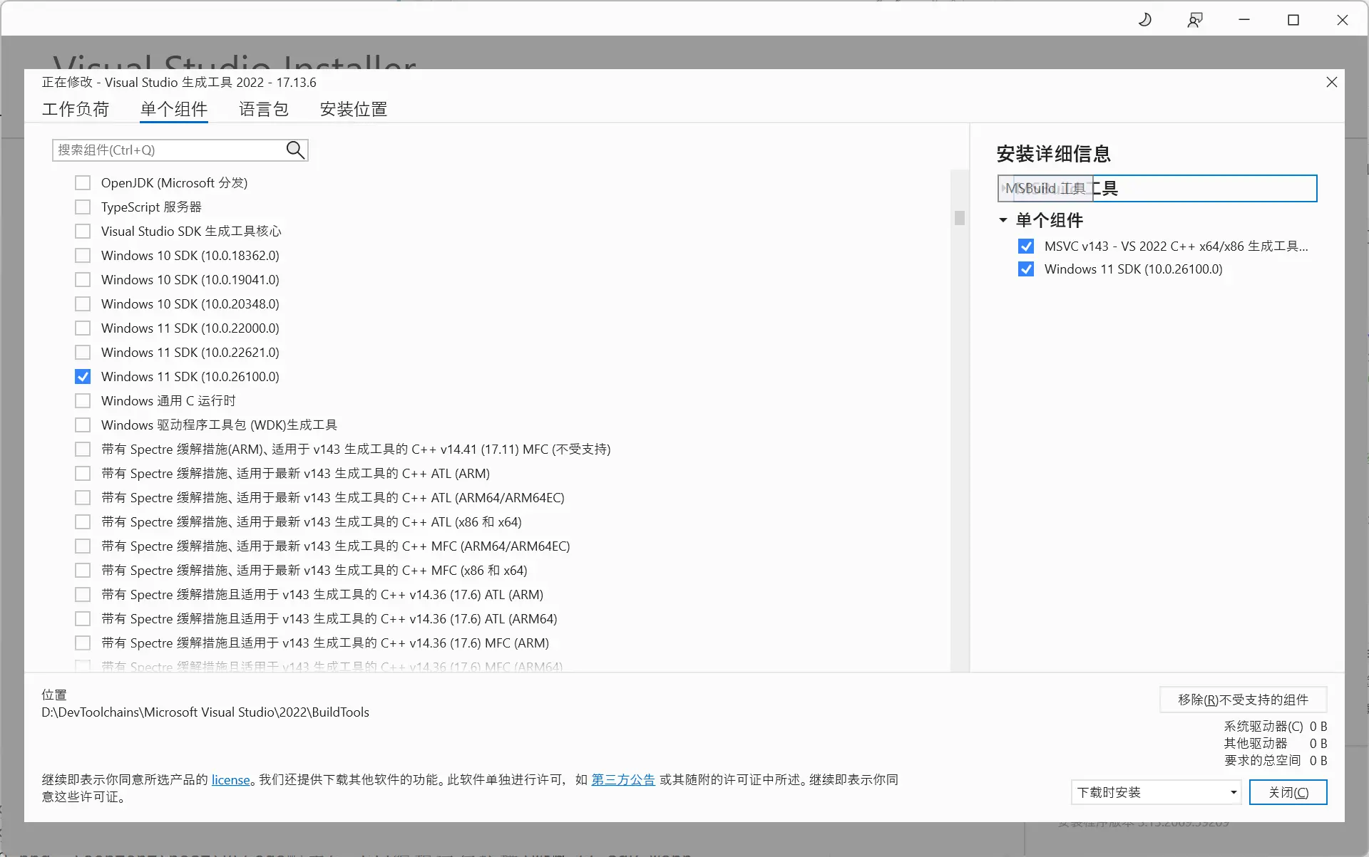
Task: Check OpenJDK (Microsoft 分发) checkbox
Action: [x=83, y=183]
